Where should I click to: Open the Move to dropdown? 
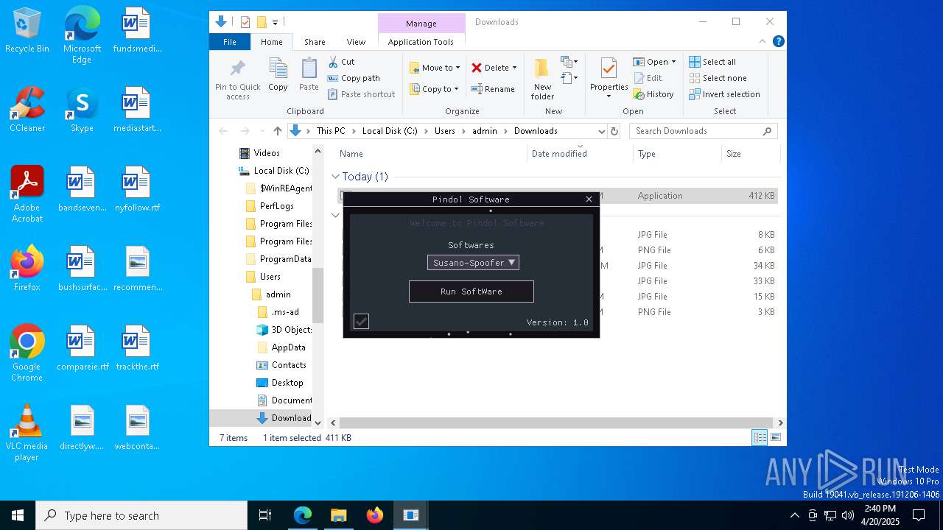tap(435, 68)
